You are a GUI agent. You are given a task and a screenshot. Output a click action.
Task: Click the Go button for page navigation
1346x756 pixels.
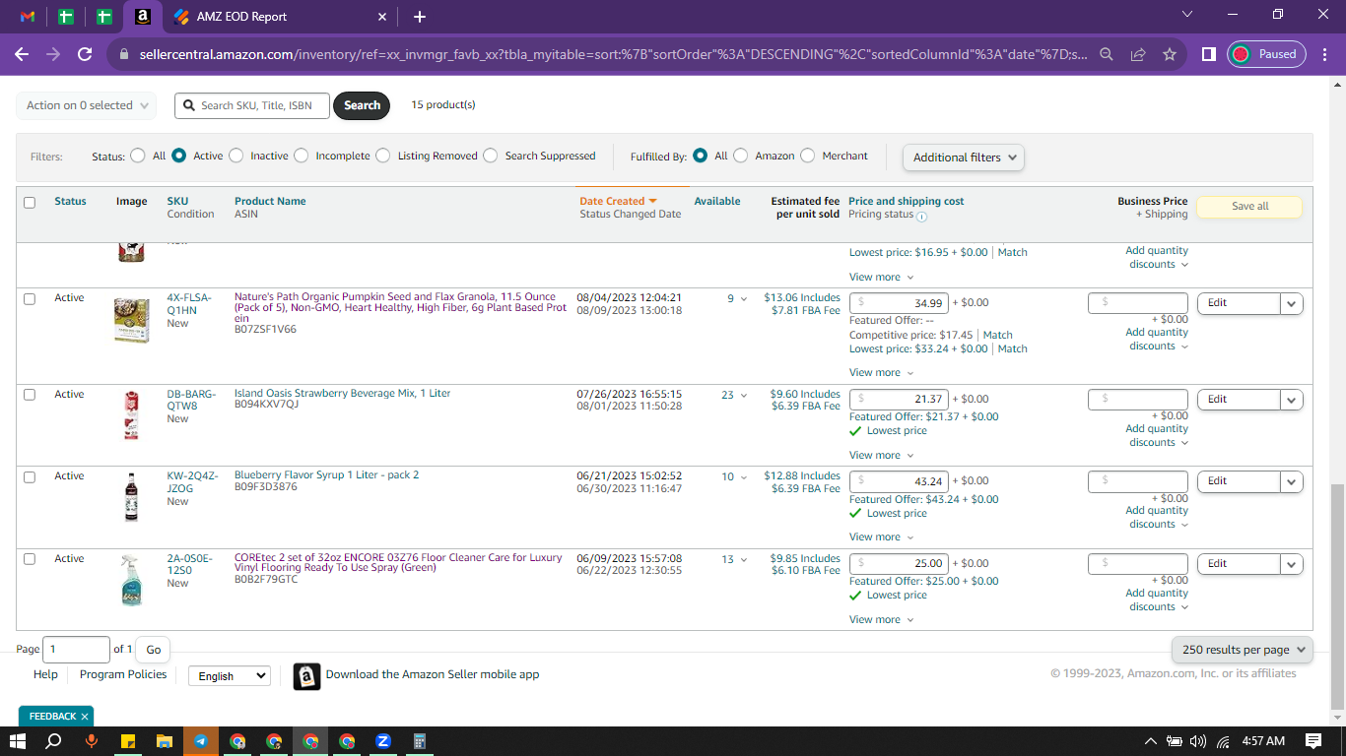tap(153, 650)
